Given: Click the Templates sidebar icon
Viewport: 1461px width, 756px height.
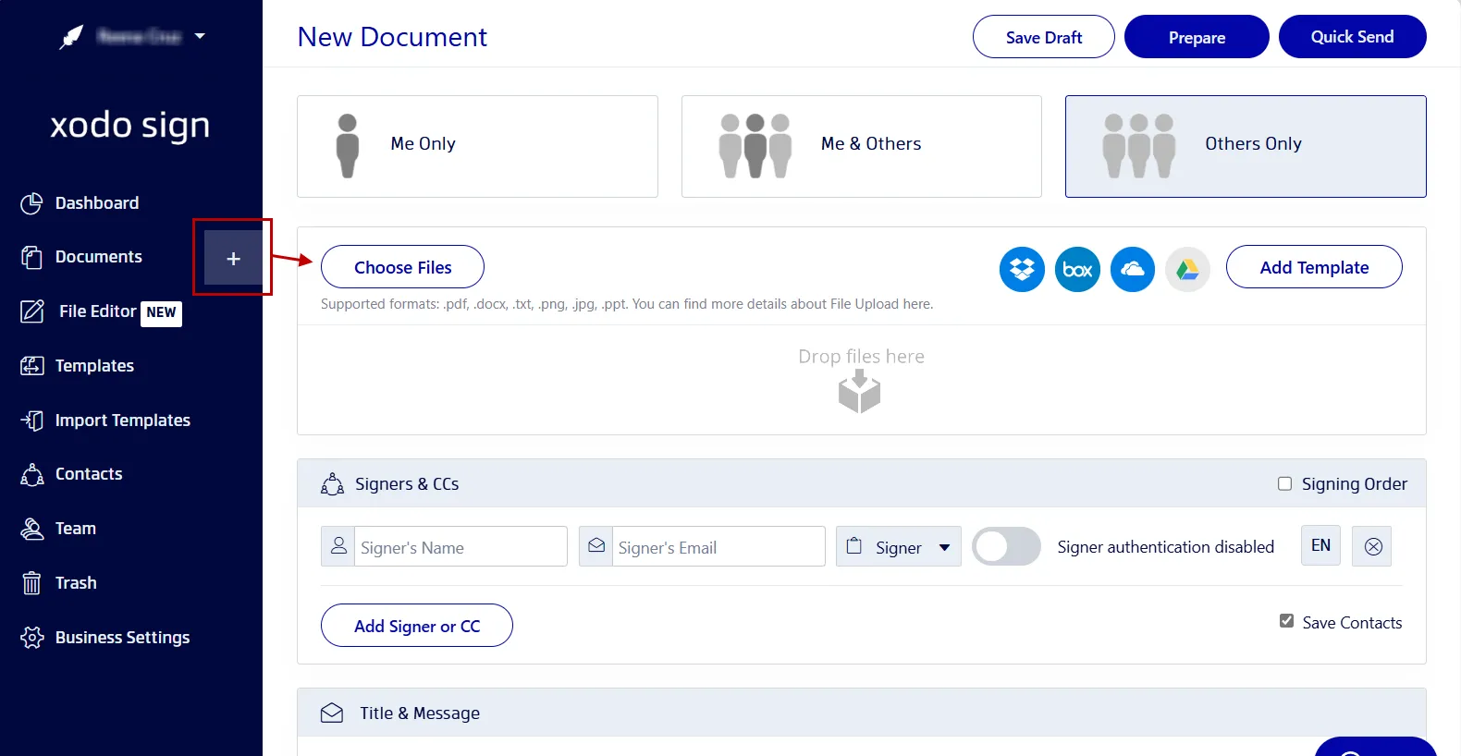Looking at the screenshot, I should [x=32, y=366].
